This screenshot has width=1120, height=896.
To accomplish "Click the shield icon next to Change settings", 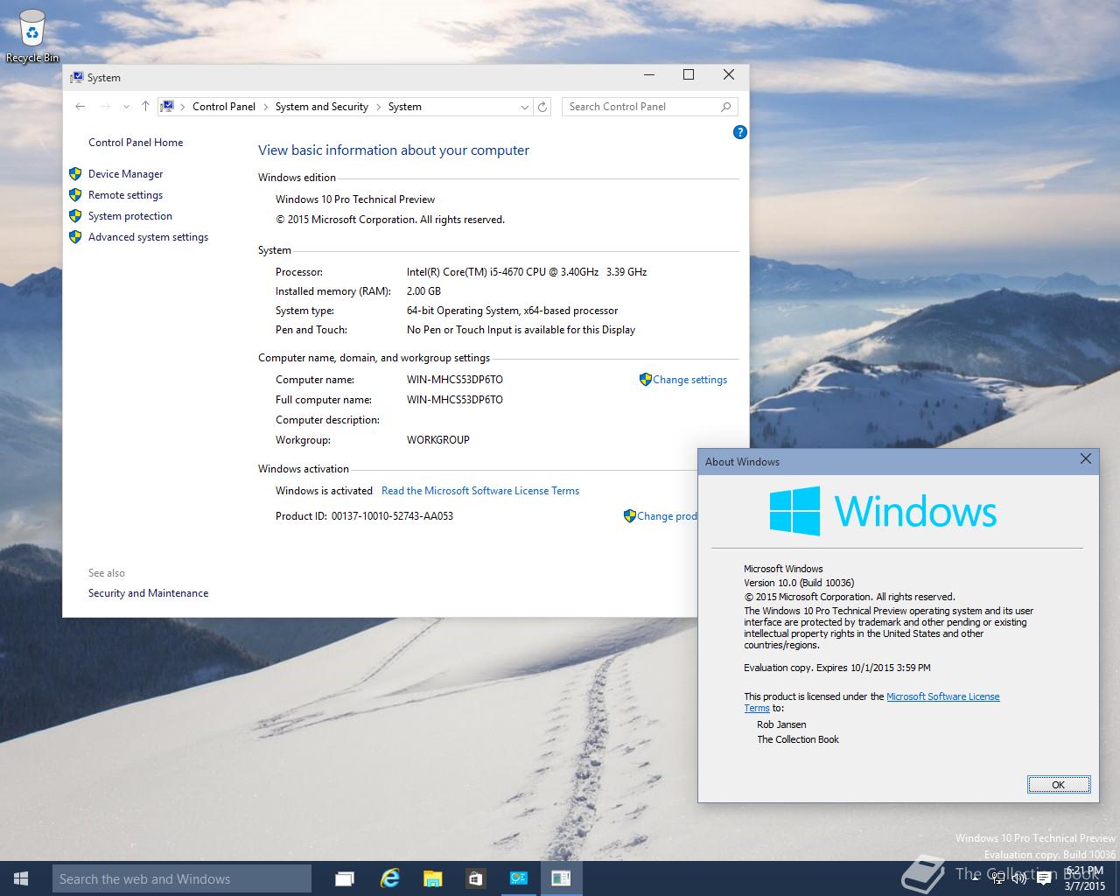I will [646, 380].
